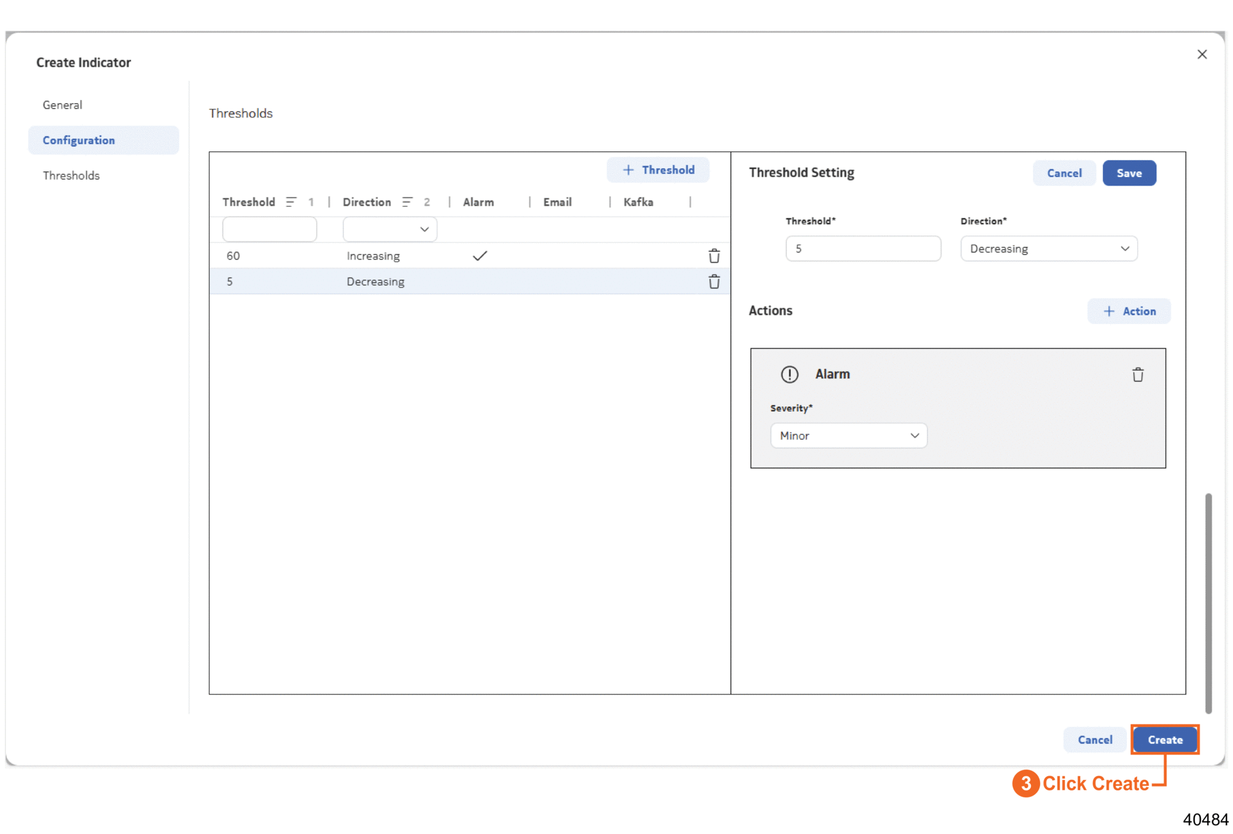1233x834 pixels.
Task: Remove the Alarm action with trash icon
Action: [1138, 375]
